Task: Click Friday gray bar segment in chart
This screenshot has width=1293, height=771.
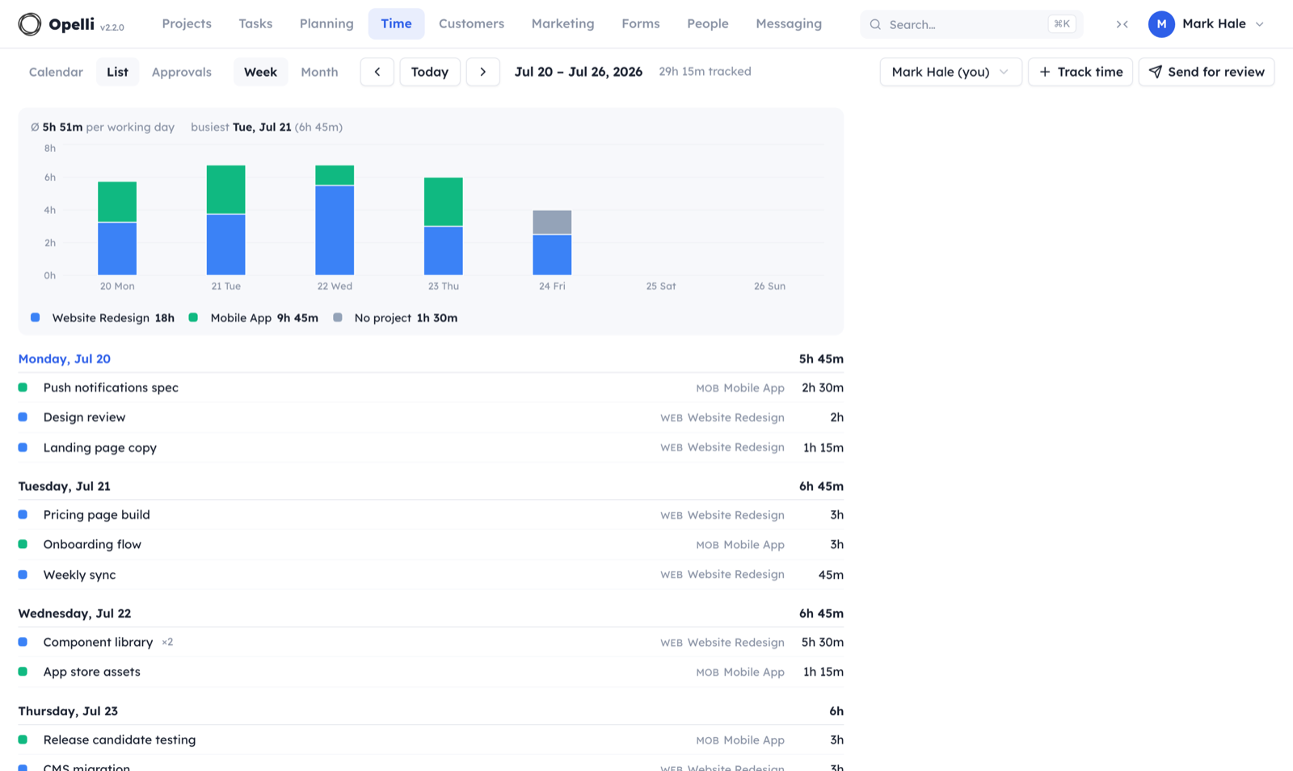Action: pyautogui.click(x=552, y=222)
